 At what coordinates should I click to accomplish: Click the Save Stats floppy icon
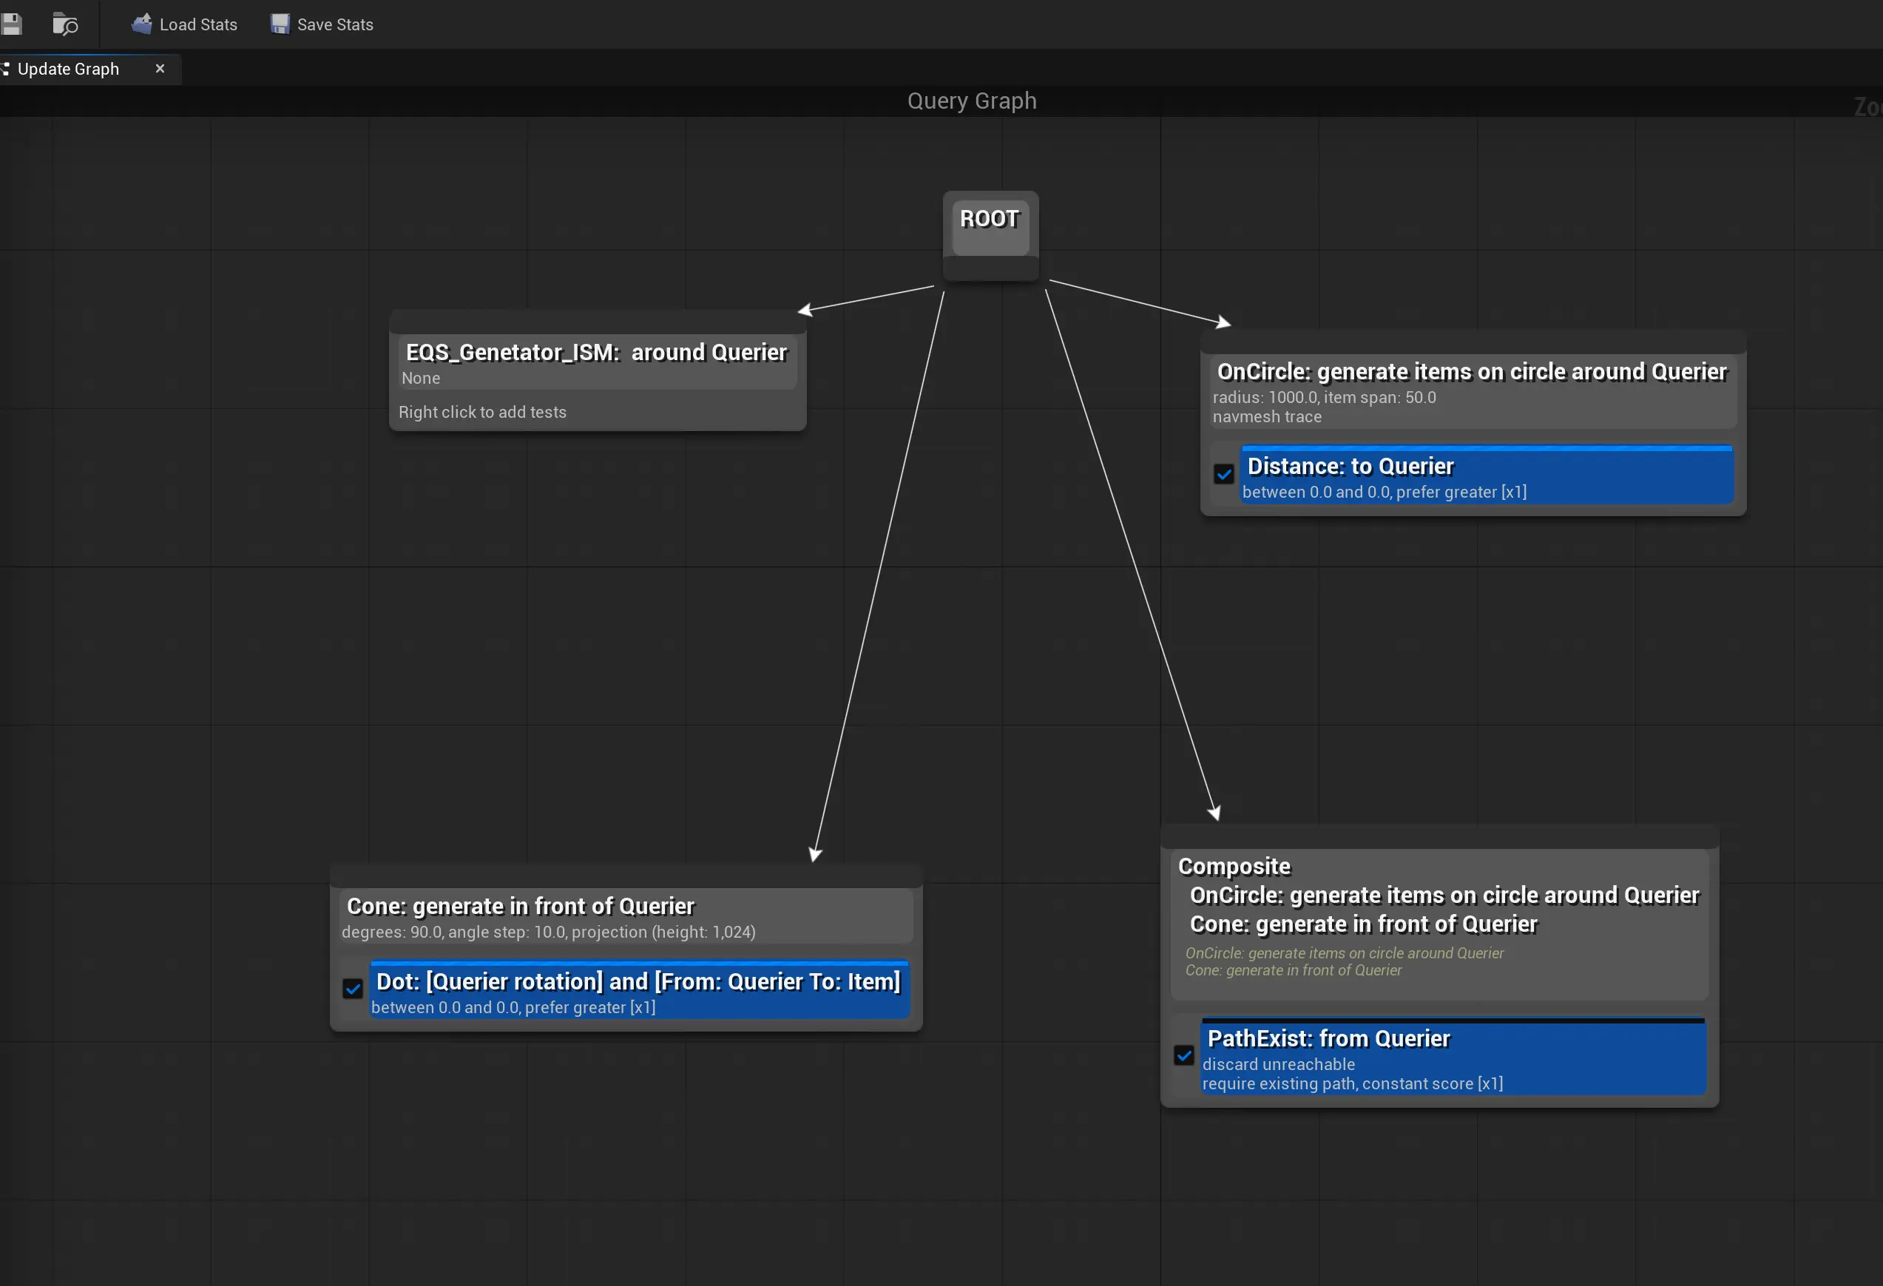tap(280, 24)
